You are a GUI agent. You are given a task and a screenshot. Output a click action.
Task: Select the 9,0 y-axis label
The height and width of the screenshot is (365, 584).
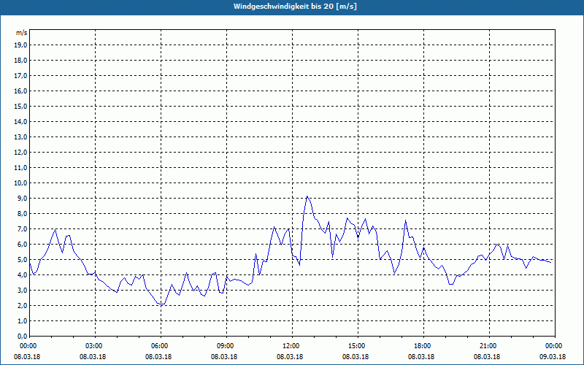point(23,198)
